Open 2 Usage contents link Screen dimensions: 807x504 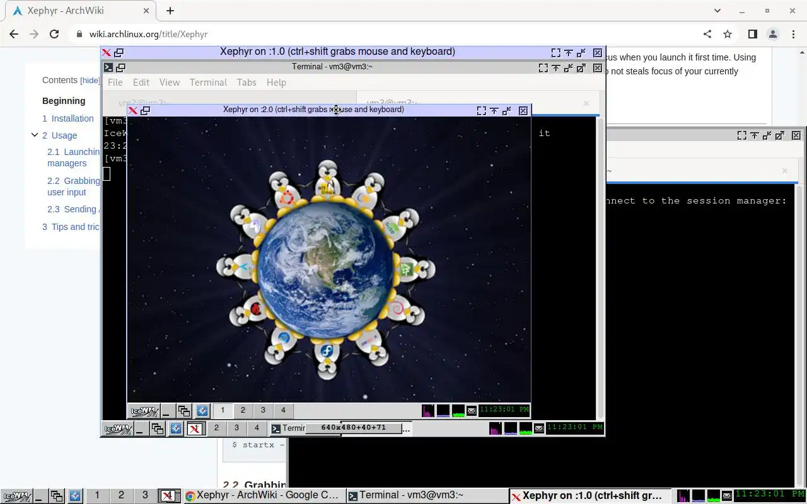pyautogui.click(x=60, y=135)
